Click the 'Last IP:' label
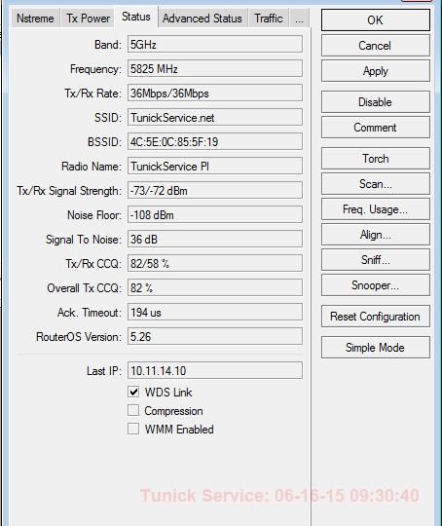Viewport: 442px width, 526px height. (104, 371)
